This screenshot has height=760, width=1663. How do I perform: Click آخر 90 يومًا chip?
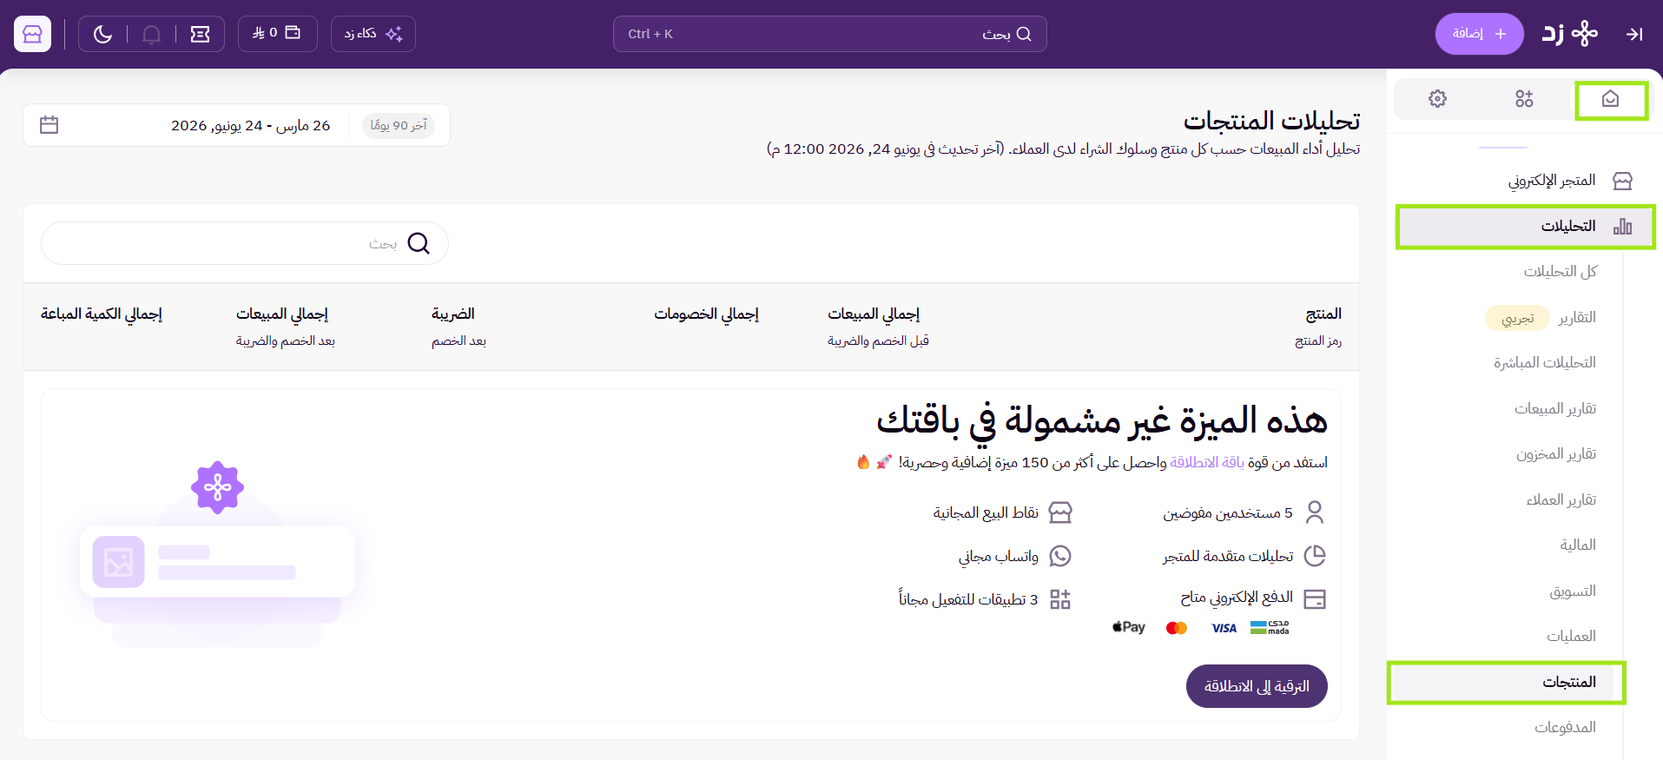pyautogui.click(x=399, y=125)
